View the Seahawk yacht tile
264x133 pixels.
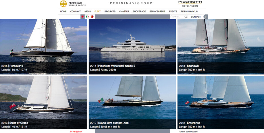pos(221,47)
